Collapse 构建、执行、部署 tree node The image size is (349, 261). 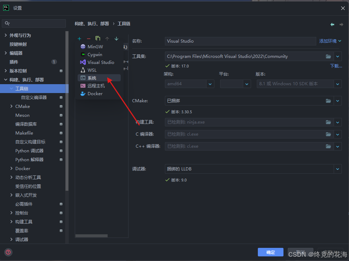(6, 80)
